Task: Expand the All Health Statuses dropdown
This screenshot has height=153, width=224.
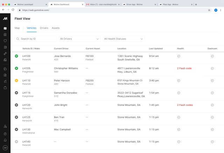Action: [124, 39]
